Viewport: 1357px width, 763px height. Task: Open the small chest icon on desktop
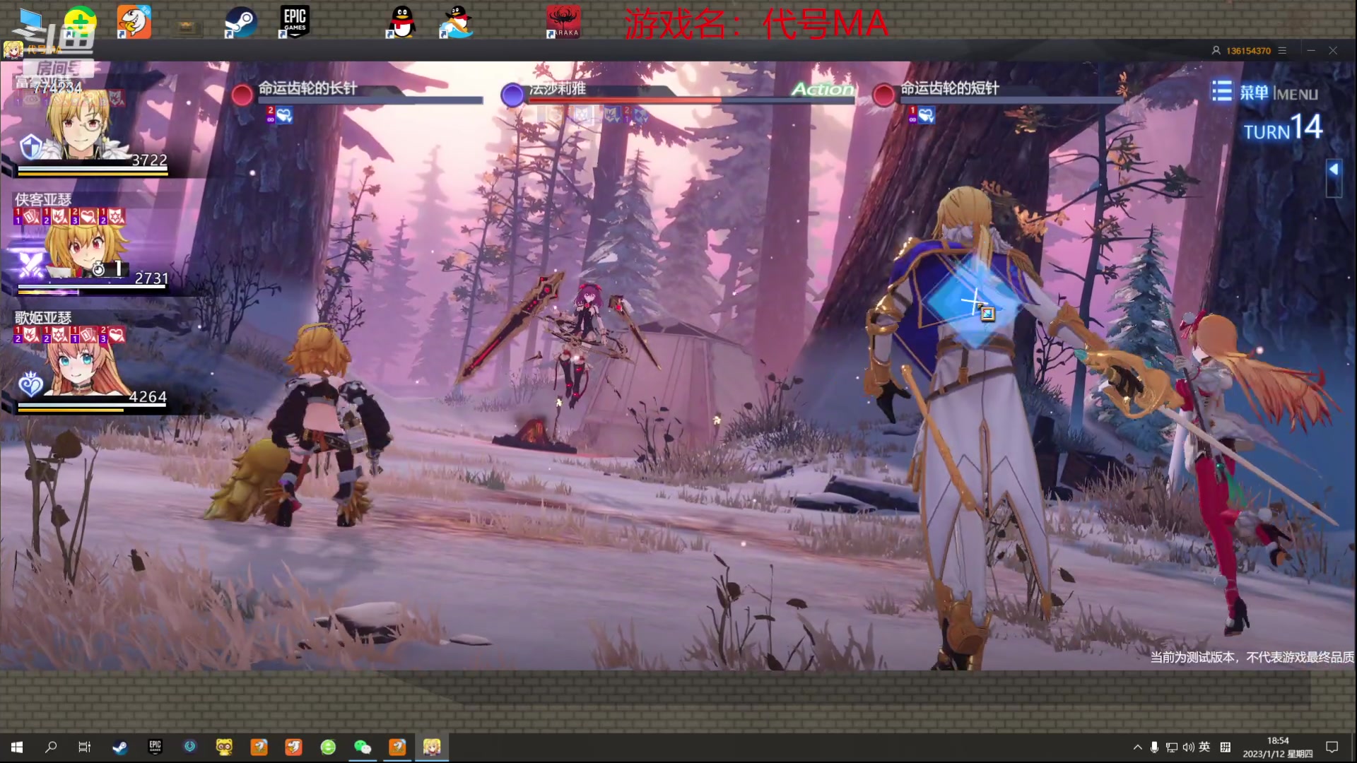pos(187,27)
